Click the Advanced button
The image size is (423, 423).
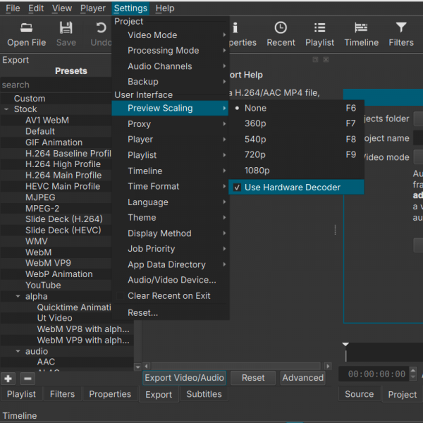pyautogui.click(x=302, y=378)
